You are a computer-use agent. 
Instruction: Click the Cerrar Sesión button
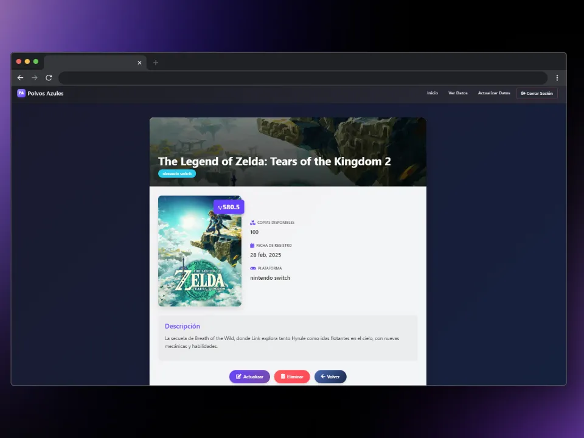537,93
